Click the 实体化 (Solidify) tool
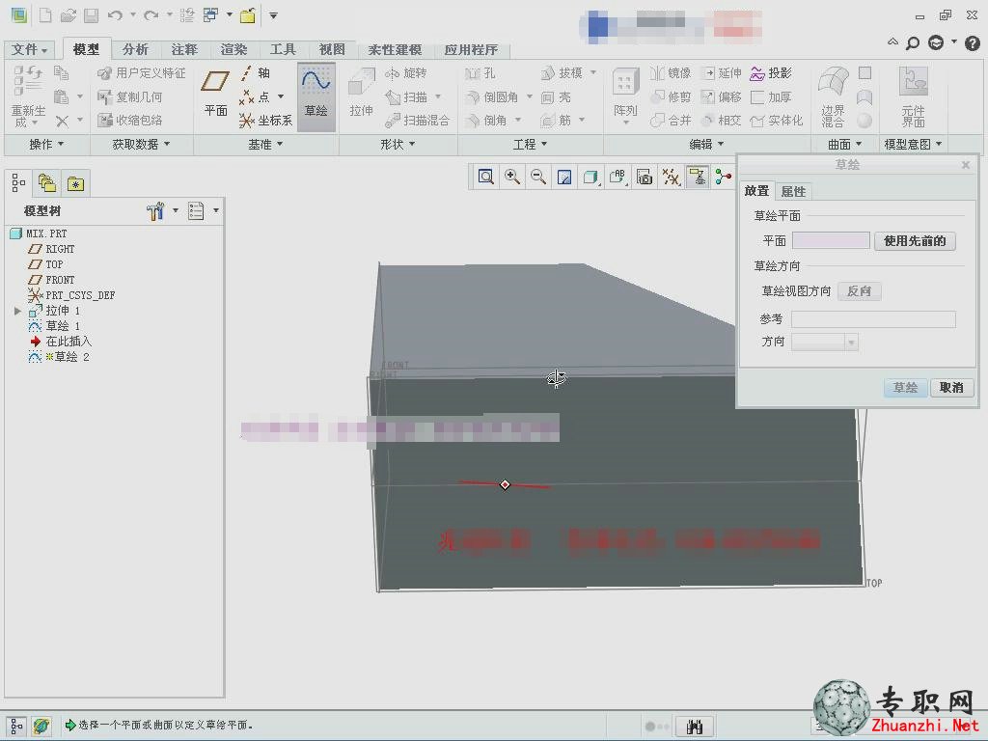The width and height of the screenshot is (988, 741). 777,121
